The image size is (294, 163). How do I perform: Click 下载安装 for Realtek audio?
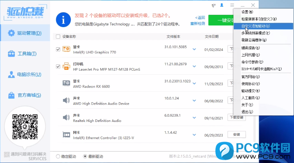tap(237, 117)
